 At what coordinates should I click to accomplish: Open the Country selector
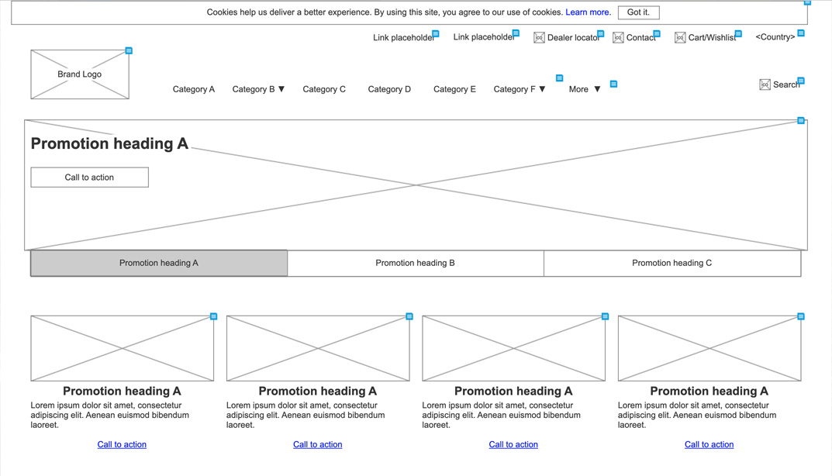coord(775,37)
